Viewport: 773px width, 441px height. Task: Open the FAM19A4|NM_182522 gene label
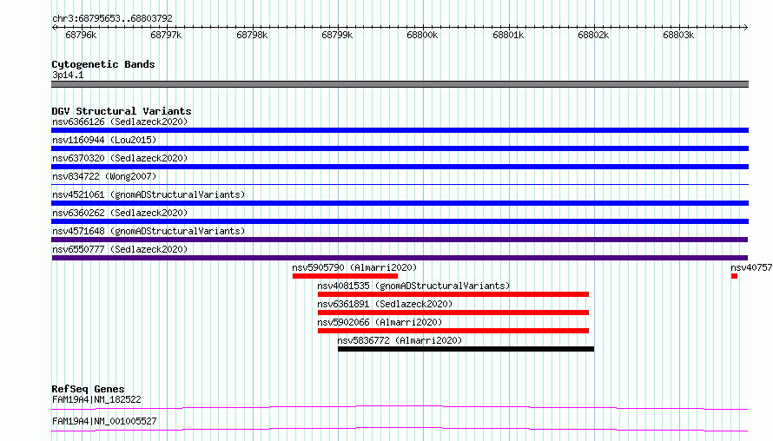96,399
